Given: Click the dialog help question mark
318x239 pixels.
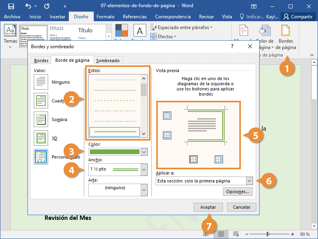Looking at the screenshot, I should [x=232, y=46].
